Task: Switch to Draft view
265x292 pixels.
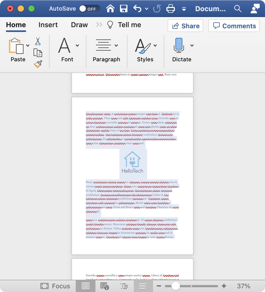Action: coord(143,286)
